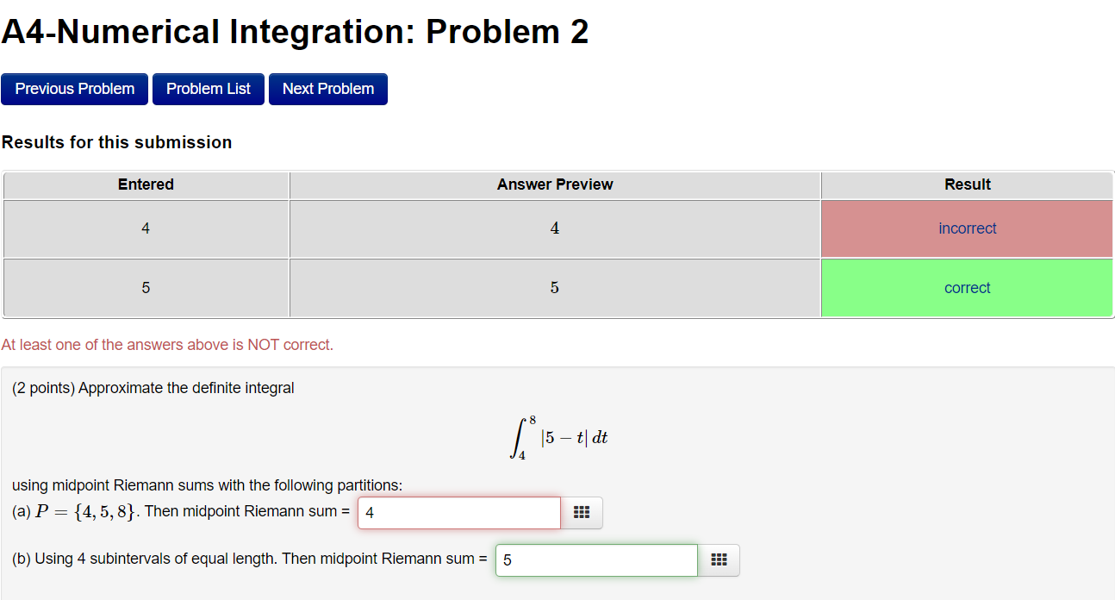Select the part (a) answer input field

coord(458,512)
